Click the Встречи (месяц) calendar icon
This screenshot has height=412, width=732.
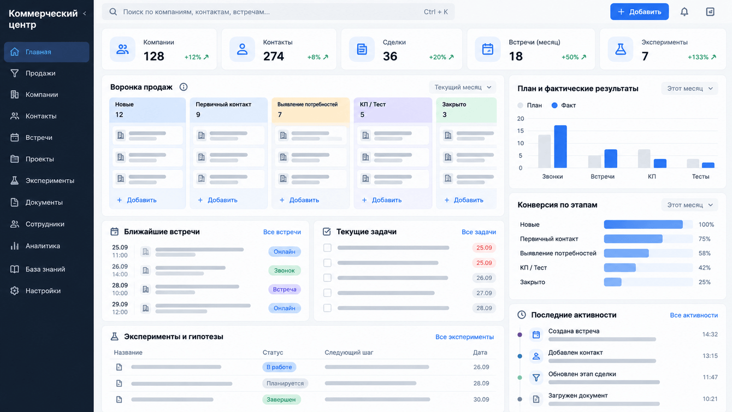coord(488,49)
